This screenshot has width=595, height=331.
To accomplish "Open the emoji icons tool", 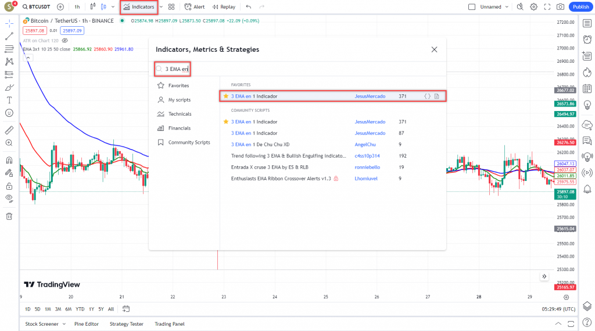I will click(9, 113).
